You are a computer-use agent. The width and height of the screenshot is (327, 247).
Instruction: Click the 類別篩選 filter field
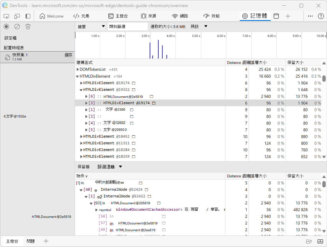[x=128, y=26]
